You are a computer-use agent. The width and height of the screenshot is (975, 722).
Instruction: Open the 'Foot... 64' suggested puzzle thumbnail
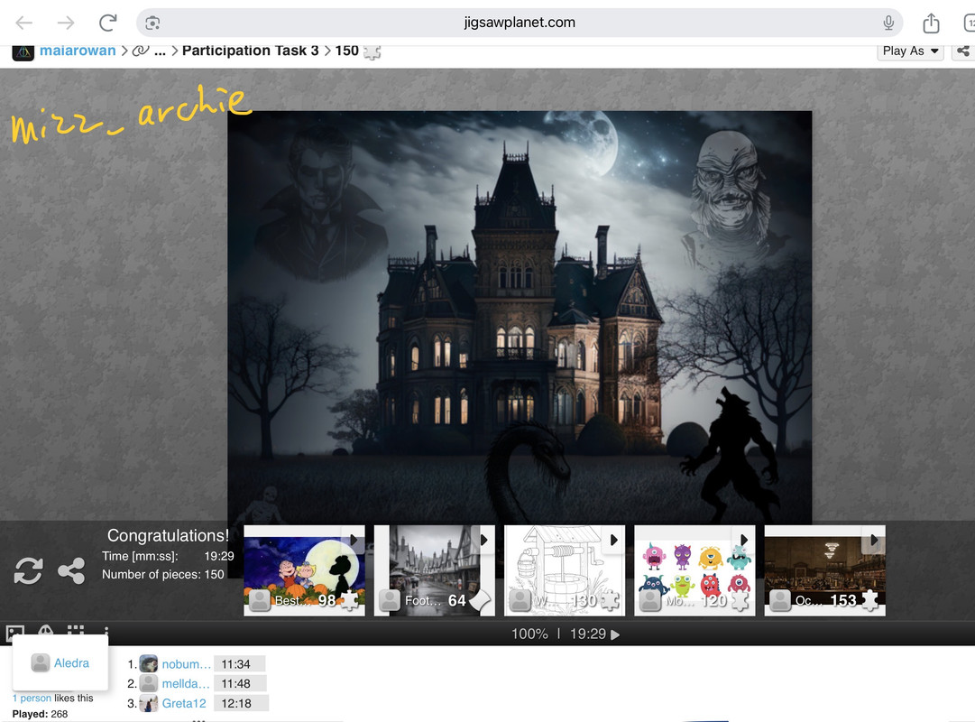(x=434, y=570)
